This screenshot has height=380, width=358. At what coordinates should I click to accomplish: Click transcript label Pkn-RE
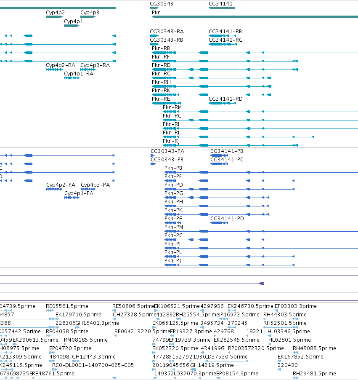pos(161,99)
